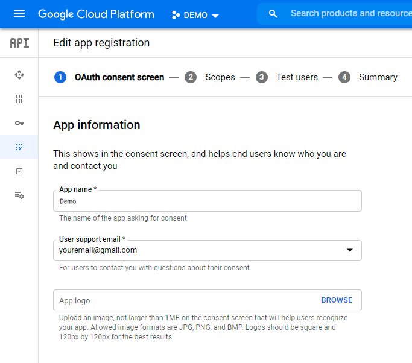Click the search magnifier icon
This screenshot has width=412, height=363.
tap(273, 14)
